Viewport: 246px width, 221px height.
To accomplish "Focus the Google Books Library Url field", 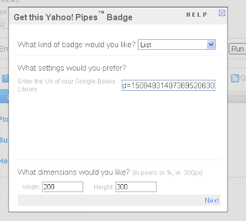I will click(169, 85).
